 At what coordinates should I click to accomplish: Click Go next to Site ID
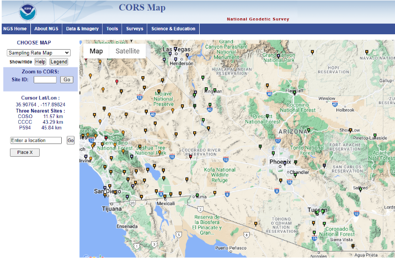[x=67, y=79]
